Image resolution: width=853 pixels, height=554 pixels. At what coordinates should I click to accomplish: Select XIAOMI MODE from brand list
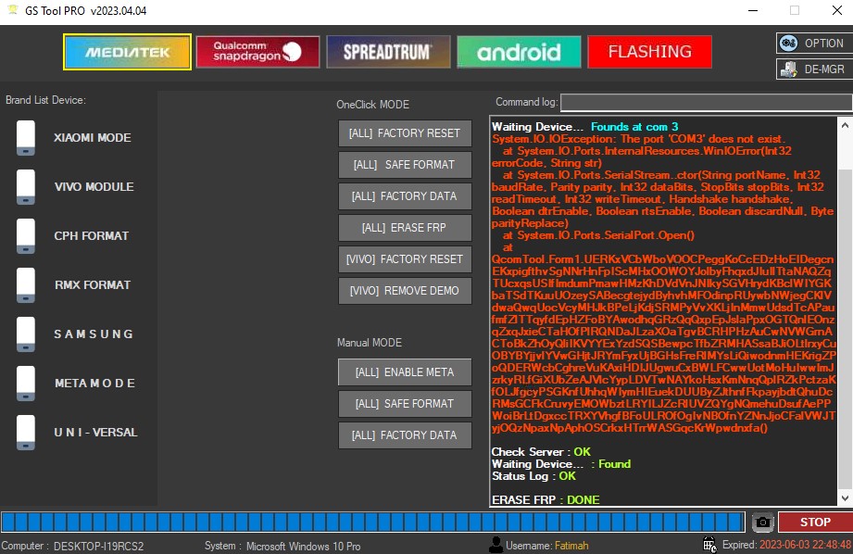(x=93, y=138)
